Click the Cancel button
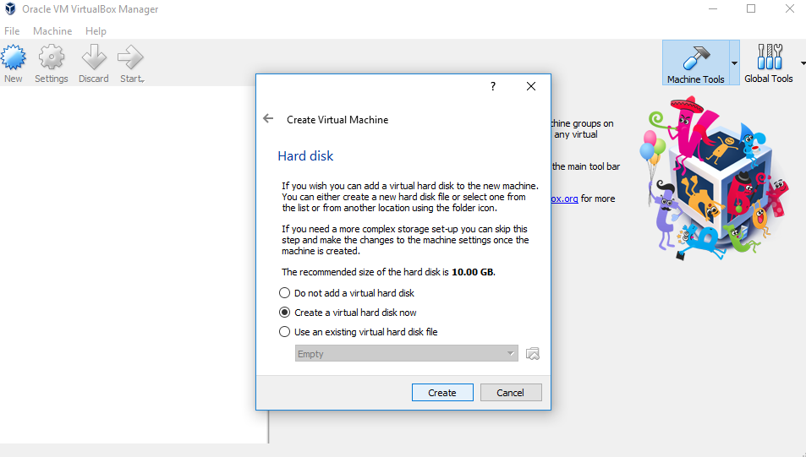 pyautogui.click(x=511, y=392)
